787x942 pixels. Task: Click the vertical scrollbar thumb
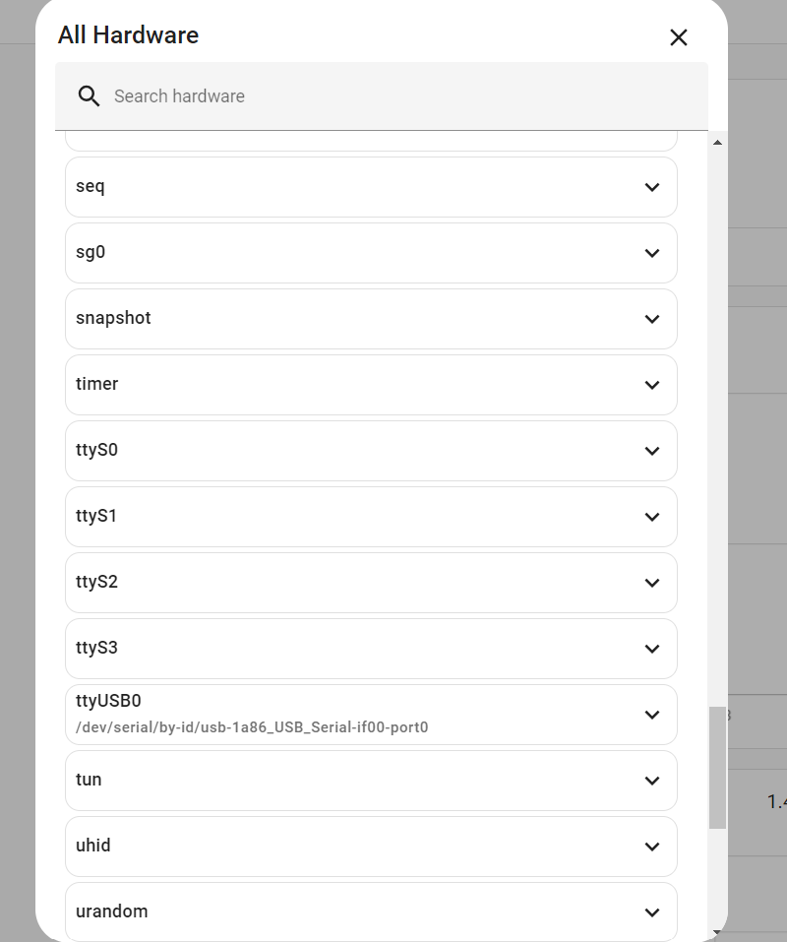coord(717,768)
